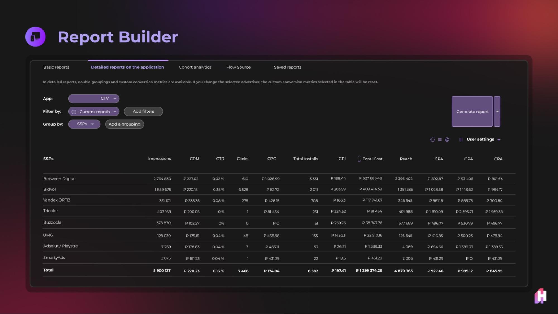558x314 pixels.
Task: Click the refresh table icon
Action: tap(432, 140)
